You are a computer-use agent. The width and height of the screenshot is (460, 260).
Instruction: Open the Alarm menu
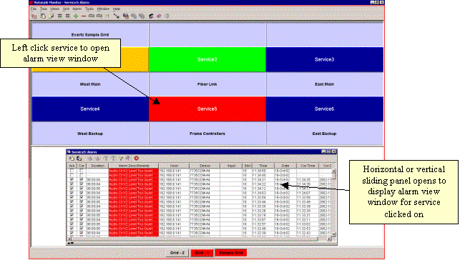(x=77, y=9)
